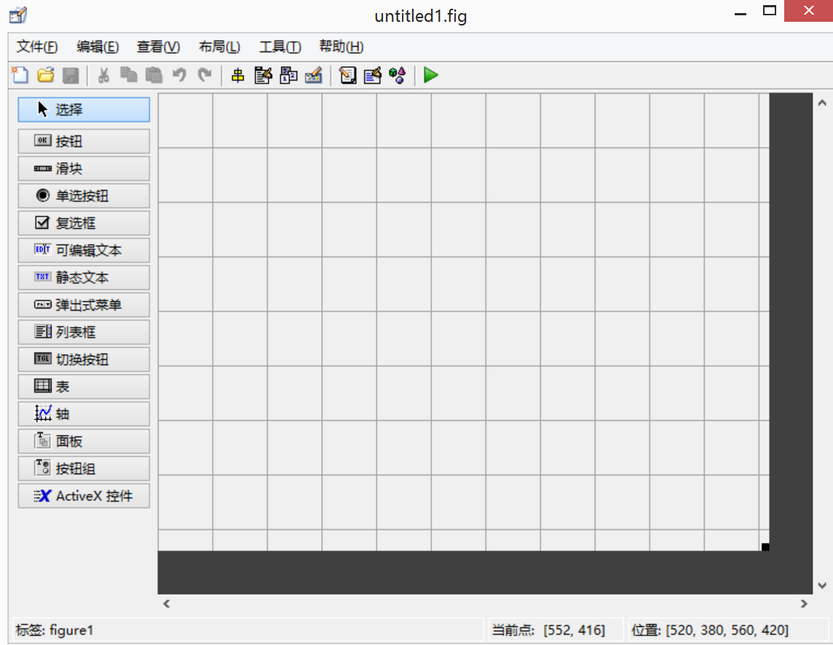Select the 滑块 slider component
The height and width of the screenshot is (645, 833).
pos(83,169)
